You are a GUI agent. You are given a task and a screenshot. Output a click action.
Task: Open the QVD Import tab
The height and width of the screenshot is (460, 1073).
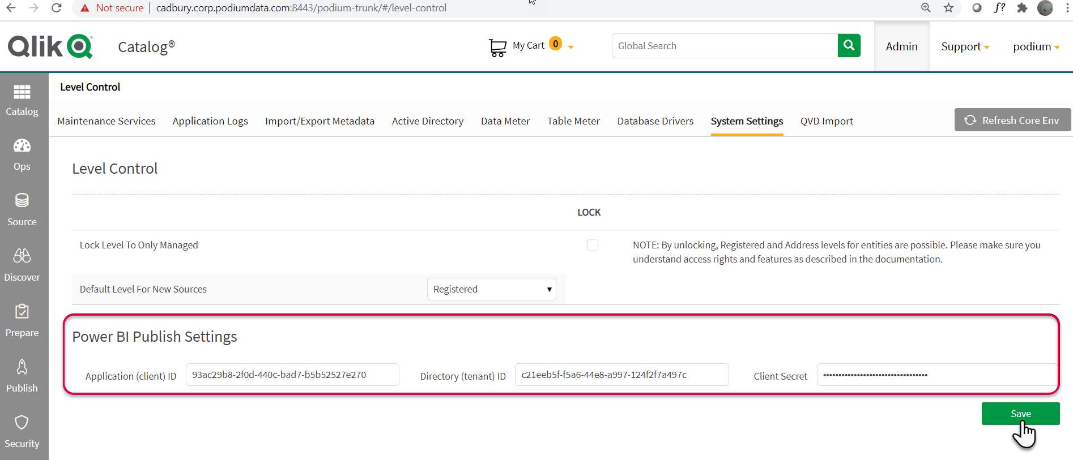click(827, 121)
